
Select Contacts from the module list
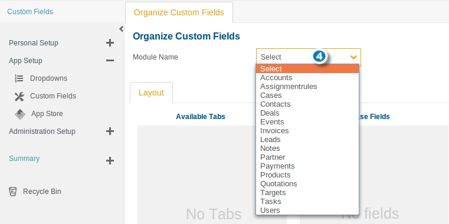[x=307, y=104]
